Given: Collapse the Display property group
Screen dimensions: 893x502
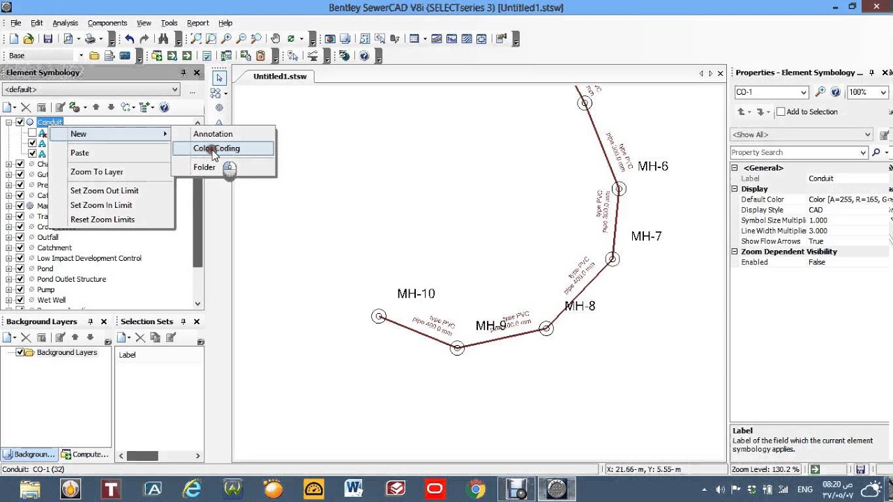Looking at the screenshot, I should (735, 189).
